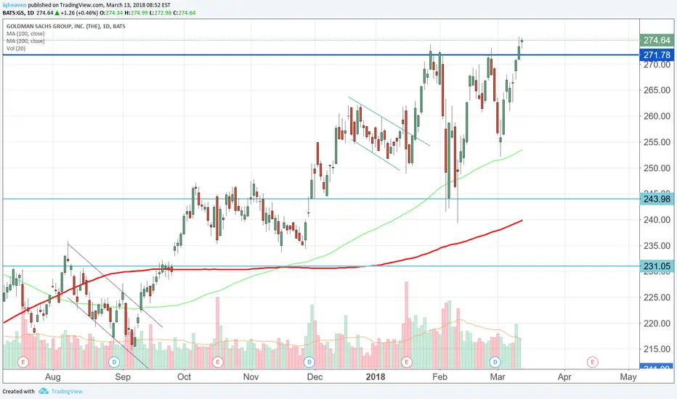Click the 243.98 horizontal line price label
The width and height of the screenshot is (677, 399).
coord(657,199)
